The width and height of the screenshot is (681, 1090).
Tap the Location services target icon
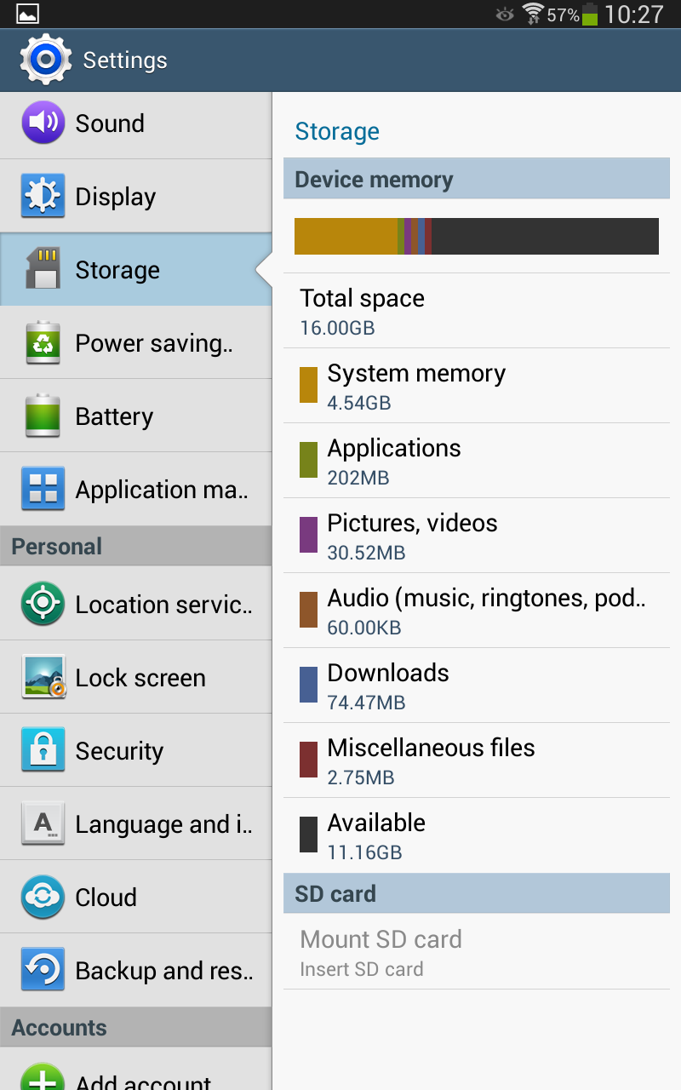tap(43, 605)
